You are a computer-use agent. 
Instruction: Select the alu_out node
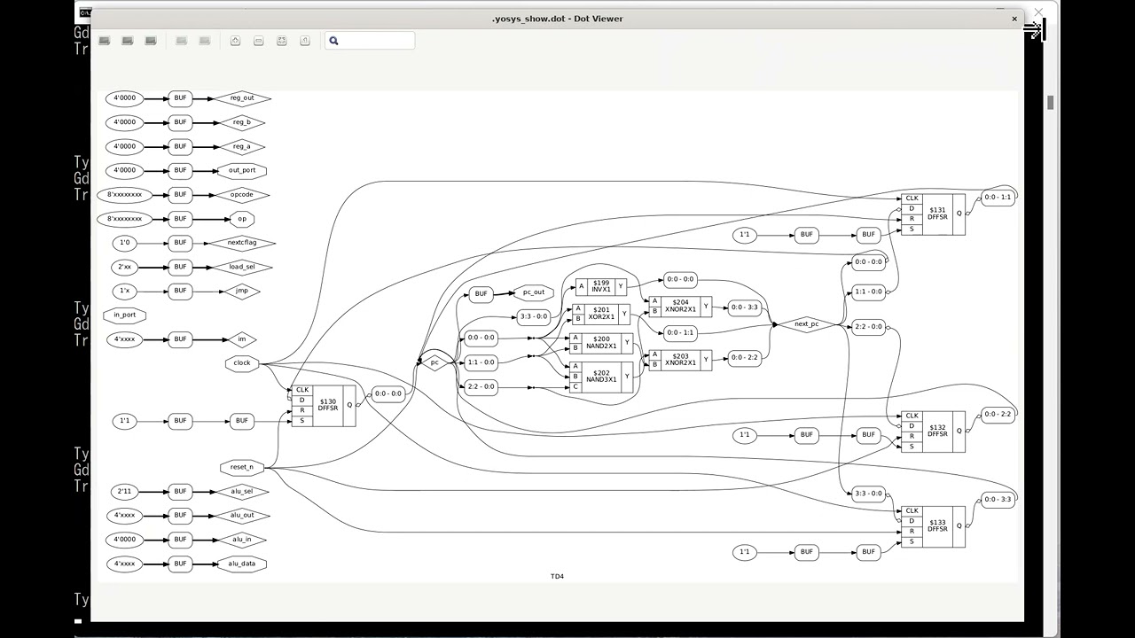tap(242, 515)
